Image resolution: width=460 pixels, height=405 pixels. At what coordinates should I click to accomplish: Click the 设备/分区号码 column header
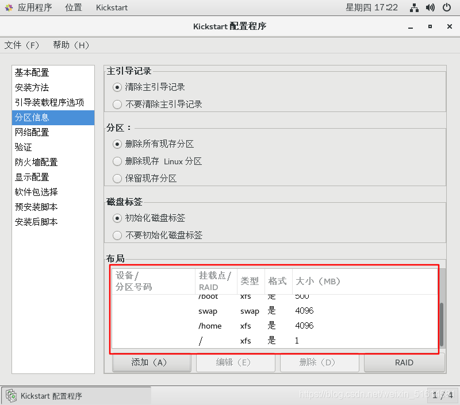154,281
